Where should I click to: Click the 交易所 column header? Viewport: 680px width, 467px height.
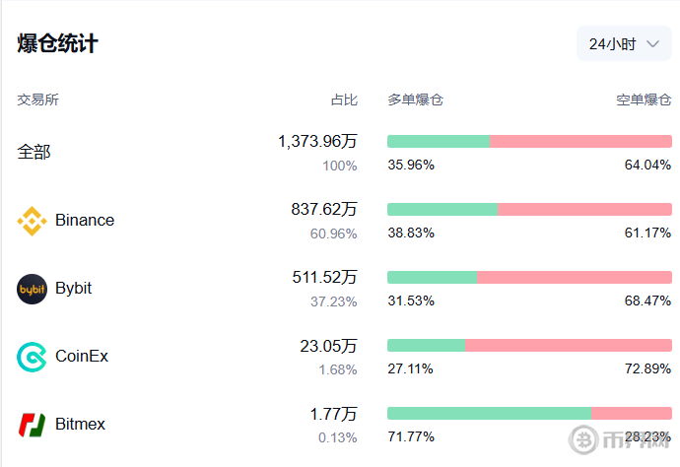pos(37,100)
